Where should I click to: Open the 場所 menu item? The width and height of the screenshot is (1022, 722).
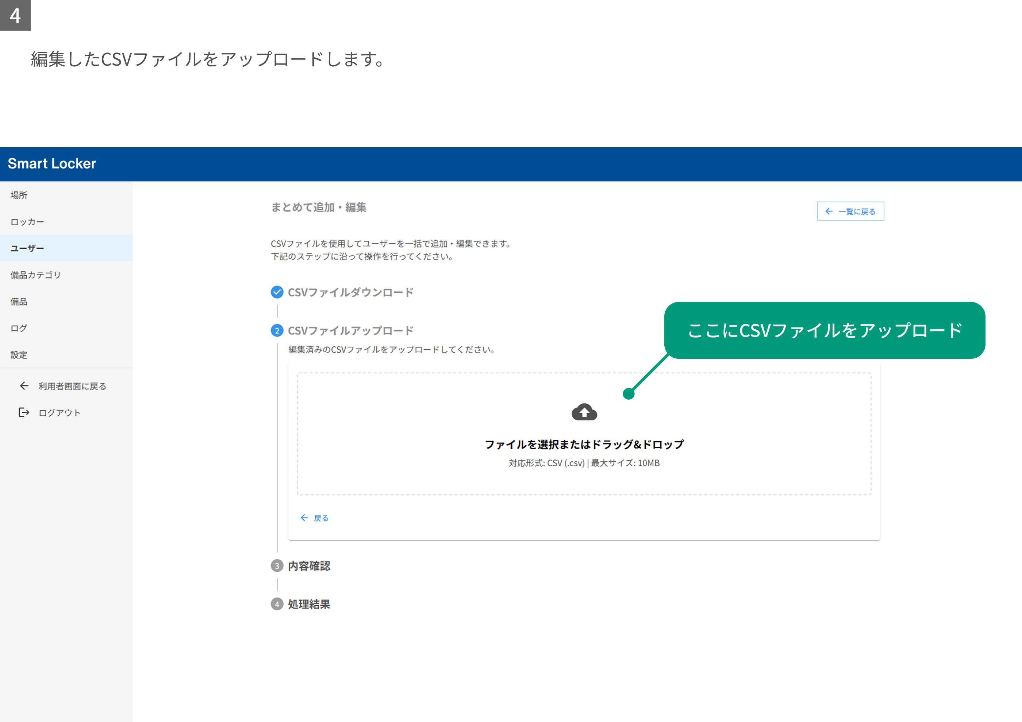point(66,195)
